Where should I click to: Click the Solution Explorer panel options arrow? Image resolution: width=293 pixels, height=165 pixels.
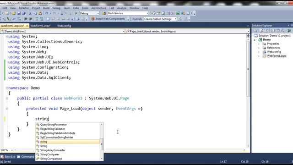pyautogui.click(x=288, y=25)
